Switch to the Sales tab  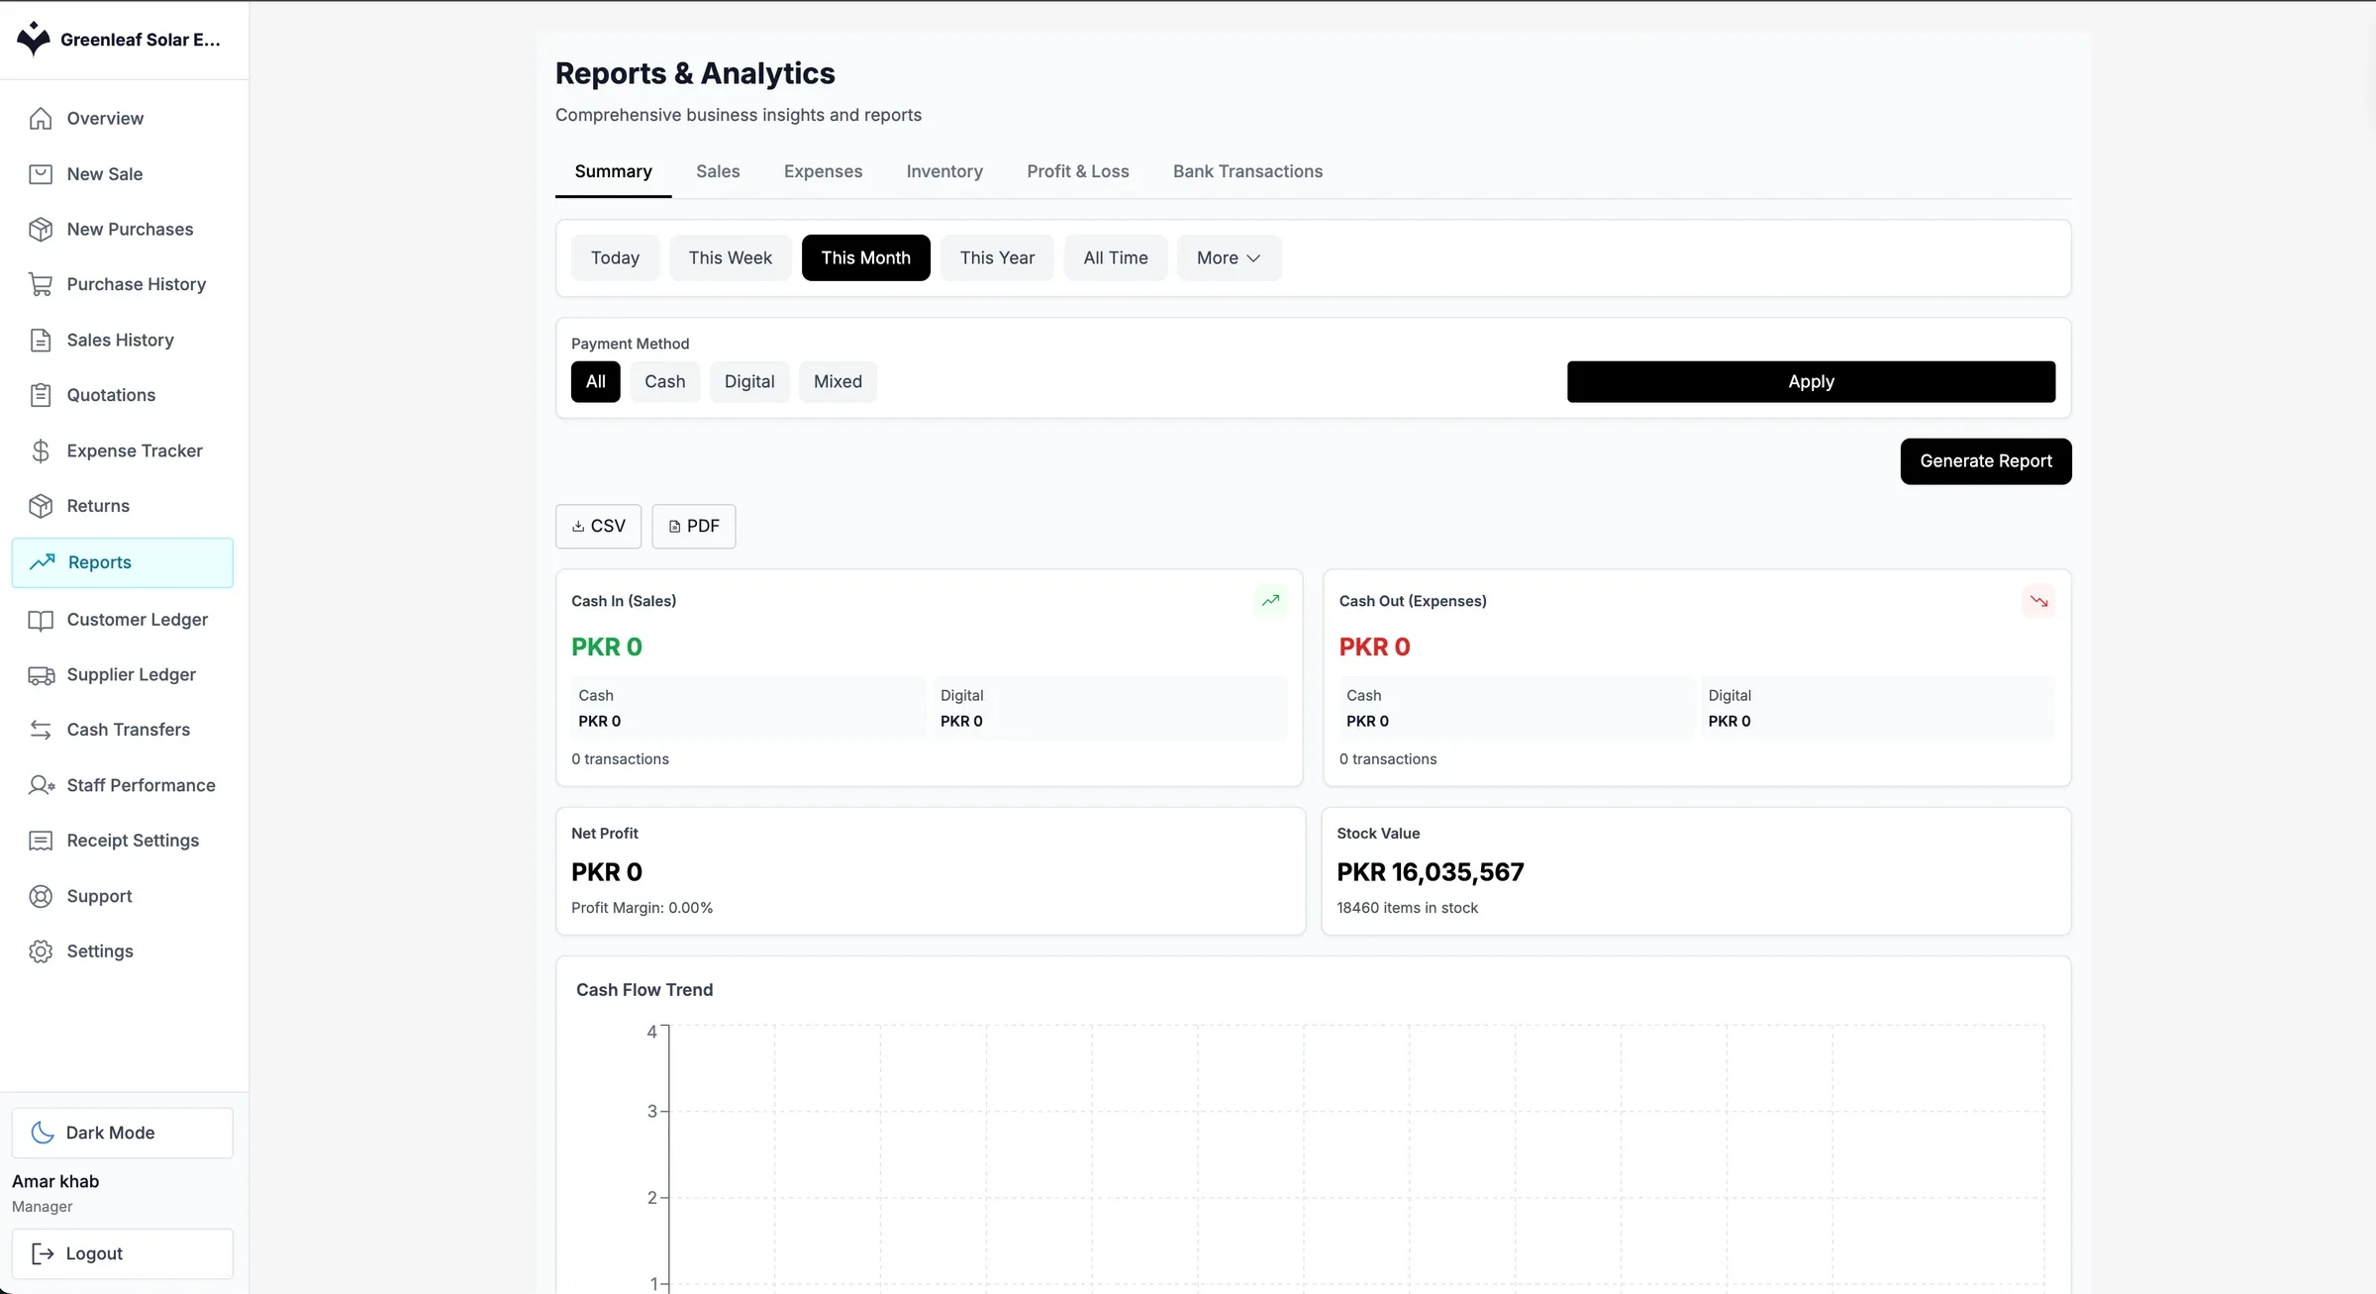tap(718, 171)
